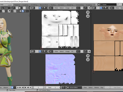123x92 pixels.
Task: Open the Action Editor mode dropdown
Action: click(x=74, y=87)
